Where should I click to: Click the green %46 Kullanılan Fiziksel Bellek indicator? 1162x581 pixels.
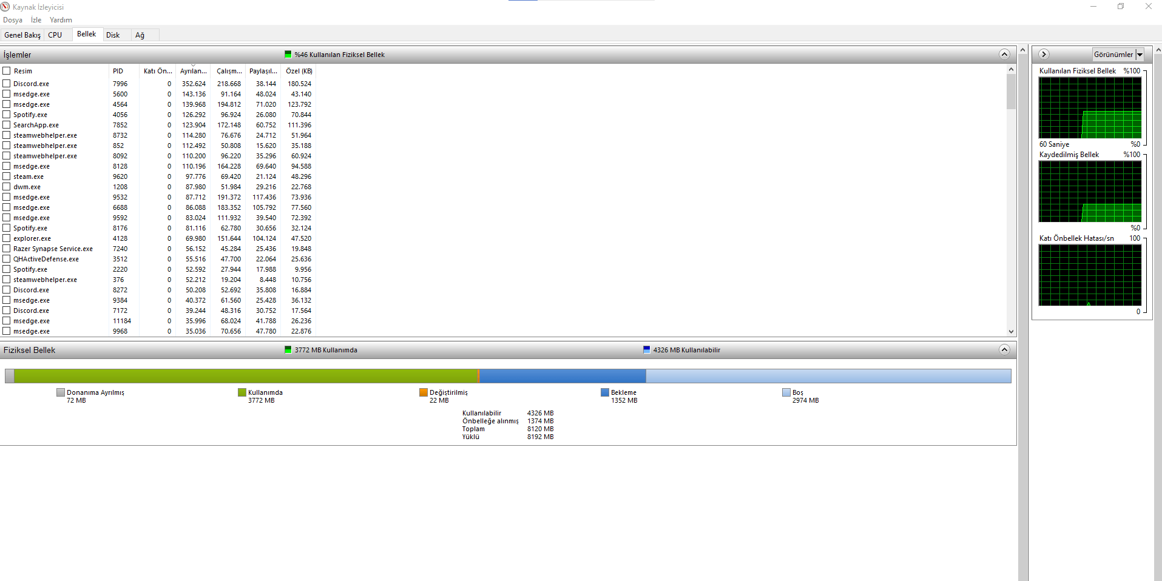click(x=288, y=55)
